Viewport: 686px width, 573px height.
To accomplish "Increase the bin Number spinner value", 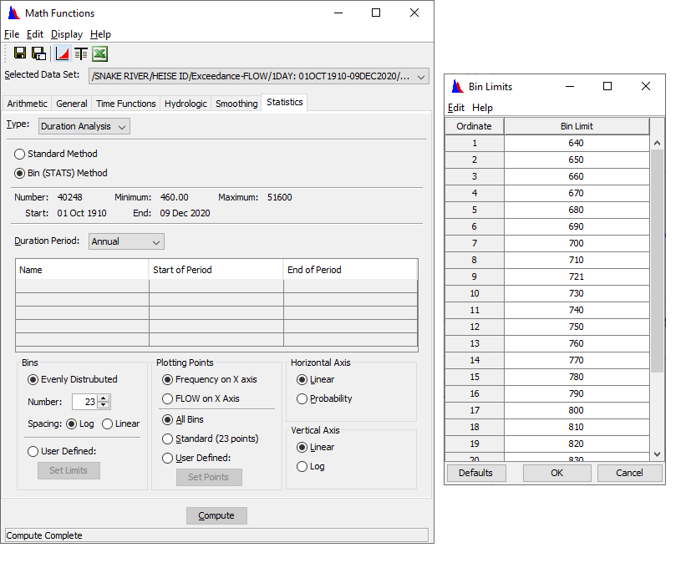I will (105, 398).
